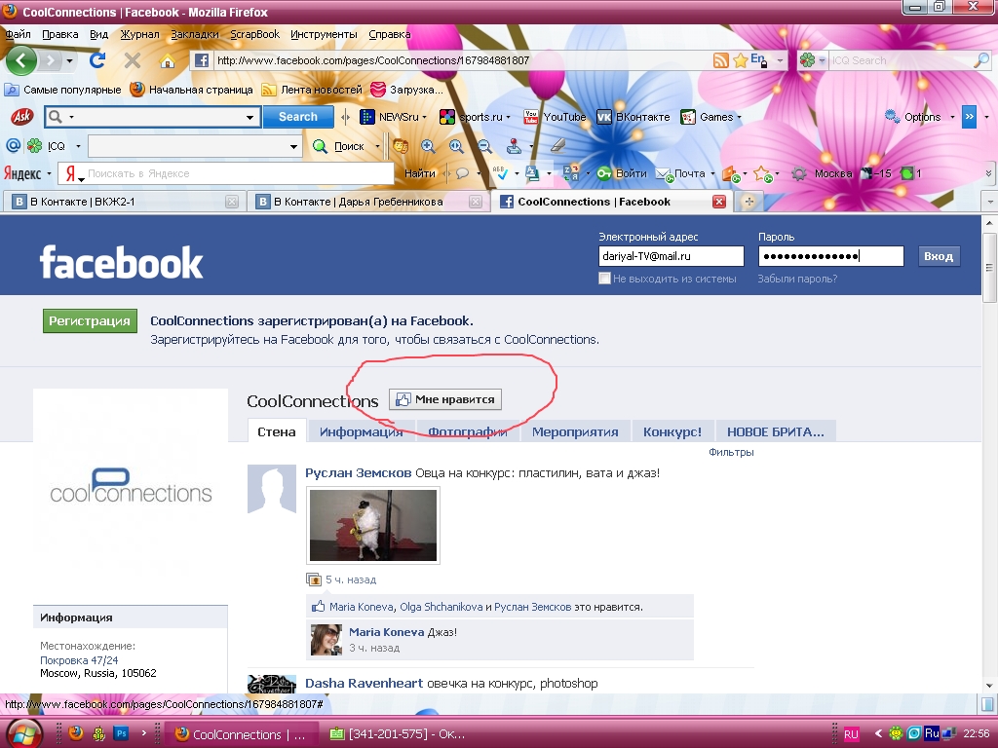Open NEWSru toolbar shortcut
998x748 pixels.
[393, 117]
